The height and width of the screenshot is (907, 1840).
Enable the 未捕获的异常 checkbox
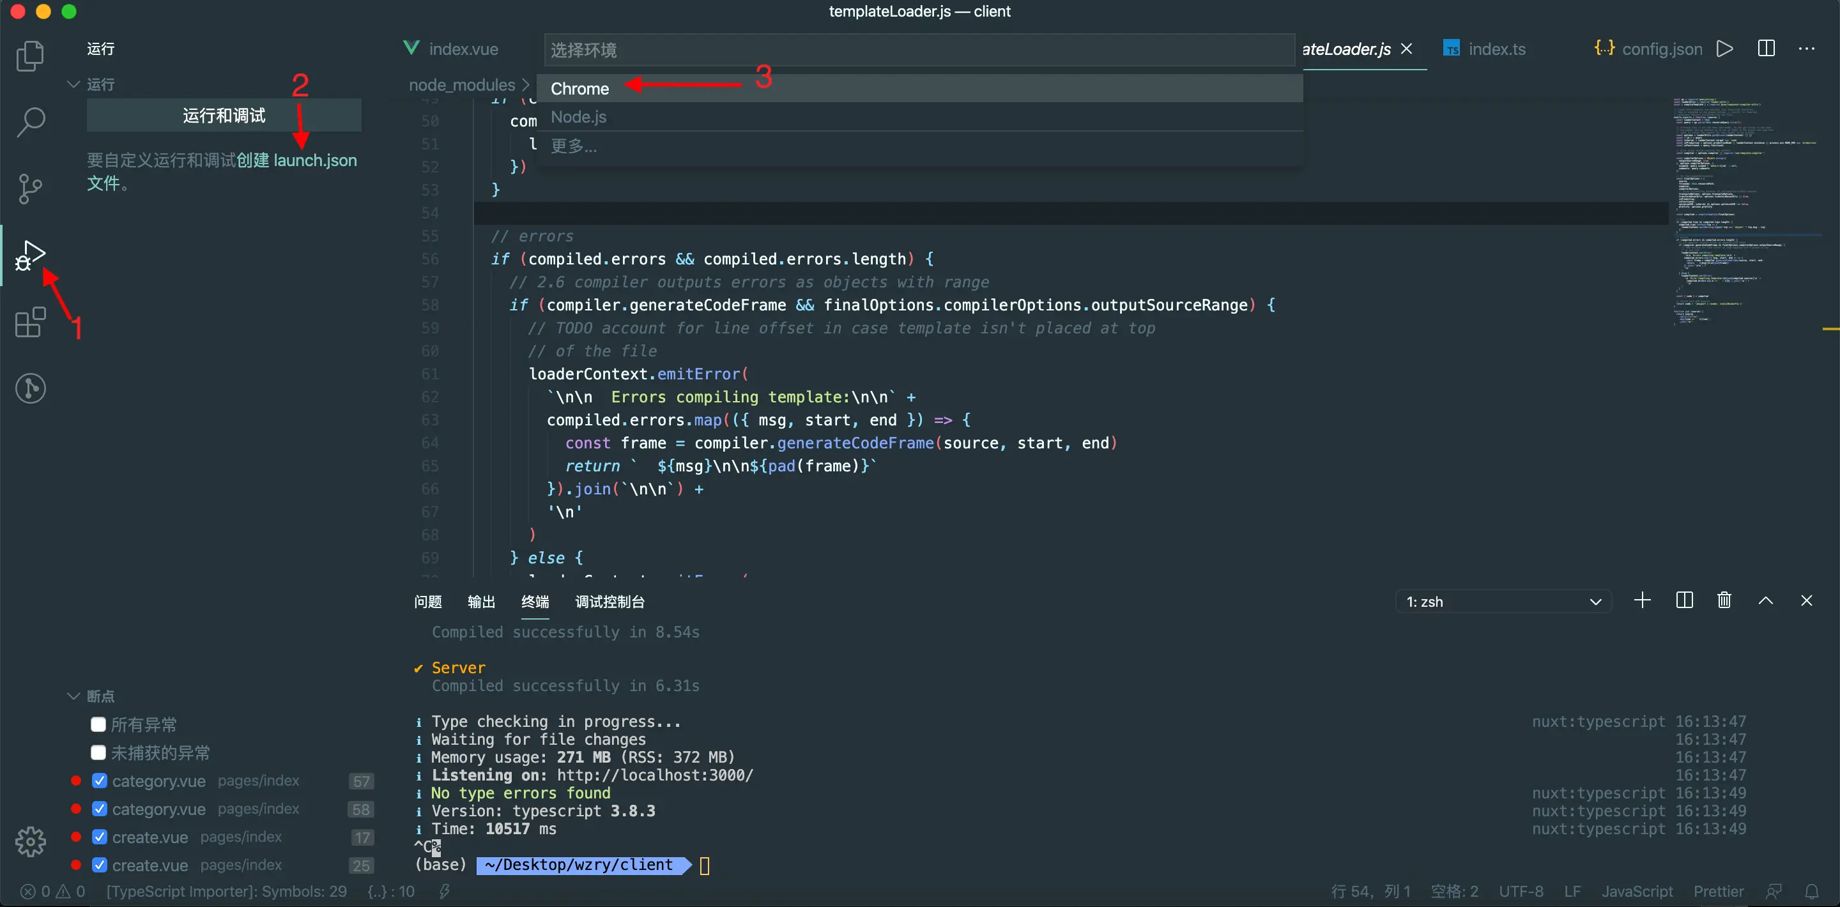98,752
